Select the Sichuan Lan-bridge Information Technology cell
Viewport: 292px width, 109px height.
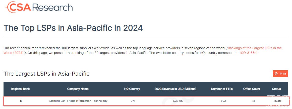coord(78,101)
